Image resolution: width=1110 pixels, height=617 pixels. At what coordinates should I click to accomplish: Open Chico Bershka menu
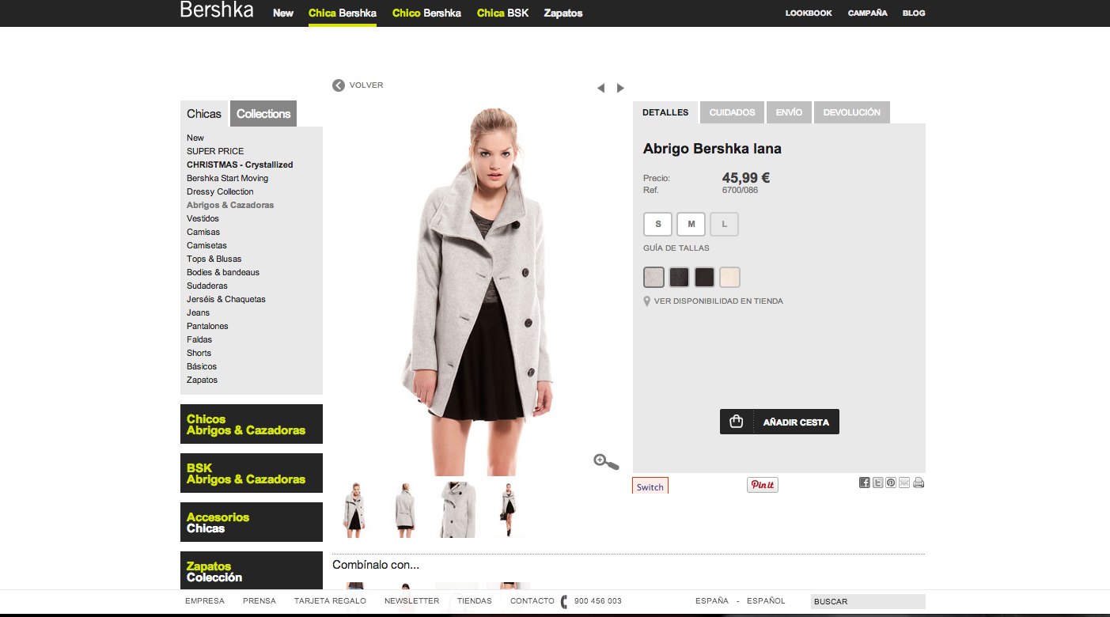tap(426, 13)
